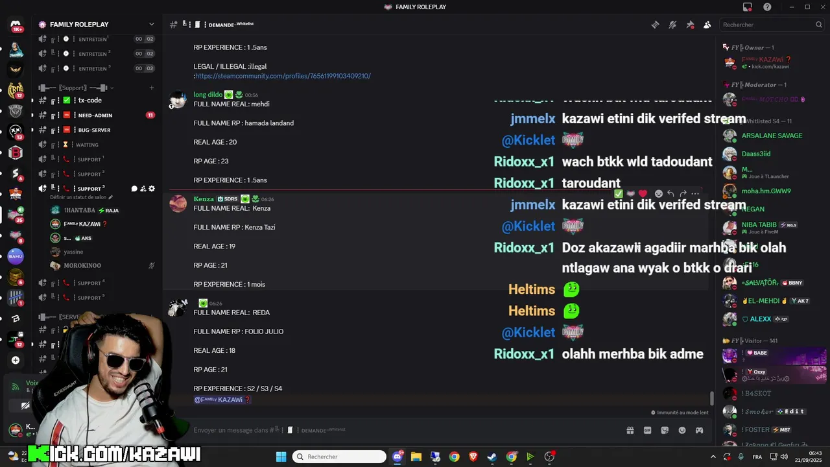Viewport: 830px width, 467px height.
Task: Select member NIBA TABIB
Action: [772, 227]
